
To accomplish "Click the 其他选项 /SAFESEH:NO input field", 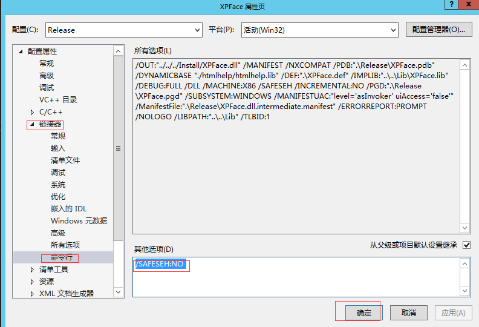I will pos(296,277).
